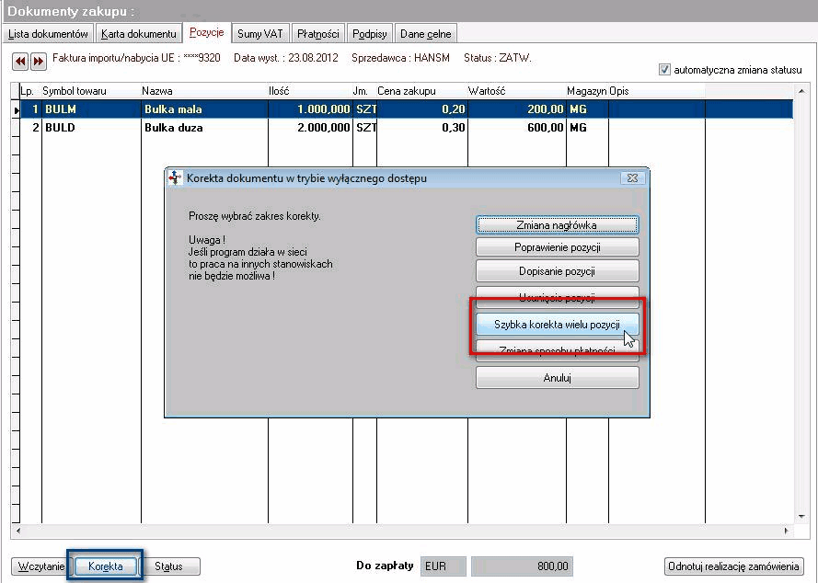
Task: Click the Do zapłaty amount field
Action: coord(522,566)
